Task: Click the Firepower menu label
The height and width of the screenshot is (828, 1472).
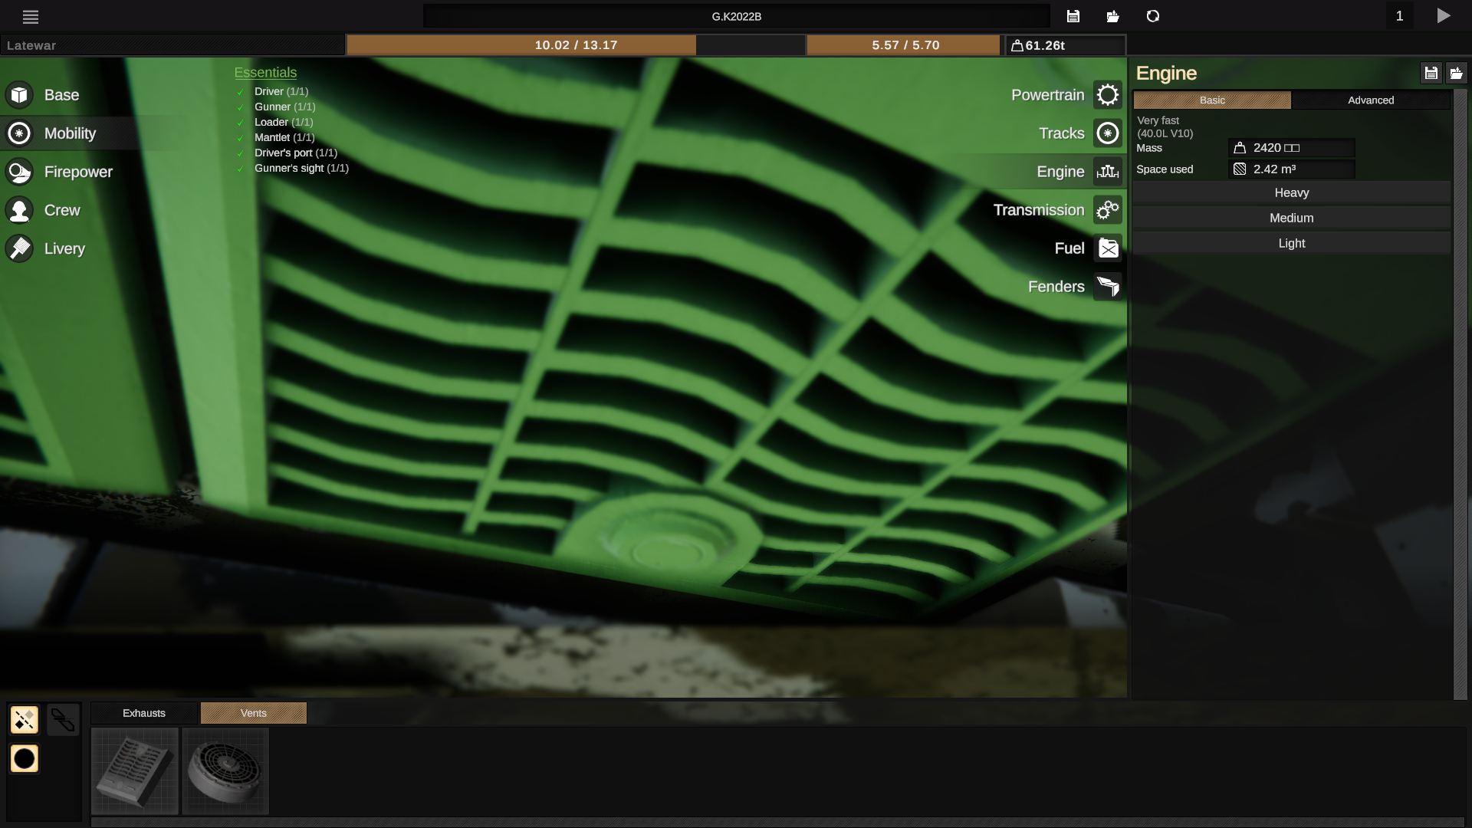Action: coord(78,172)
